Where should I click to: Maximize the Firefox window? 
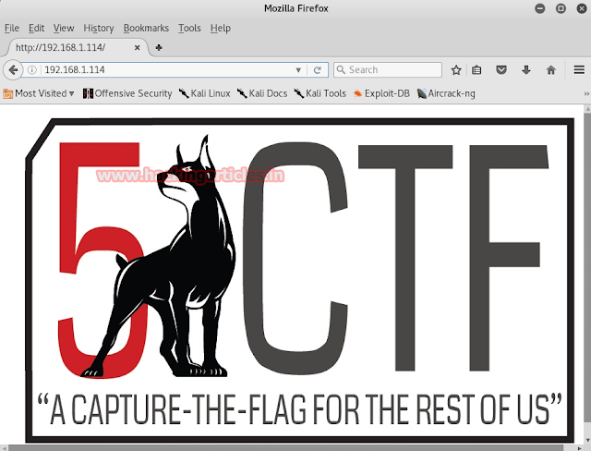(x=561, y=8)
